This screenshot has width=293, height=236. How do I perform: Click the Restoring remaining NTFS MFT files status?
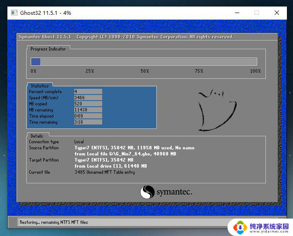54,222
